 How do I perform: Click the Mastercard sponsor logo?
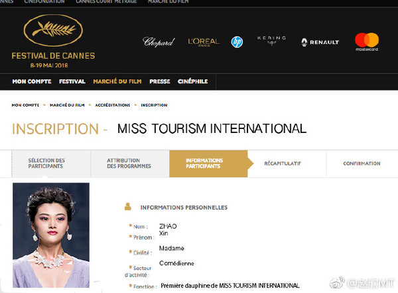pyautogui.click(x=366, y=42)
